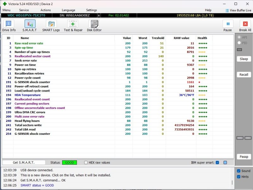Click the Sleep button
Viewport: 253px width, 190px height.
(x=244, y=59)
